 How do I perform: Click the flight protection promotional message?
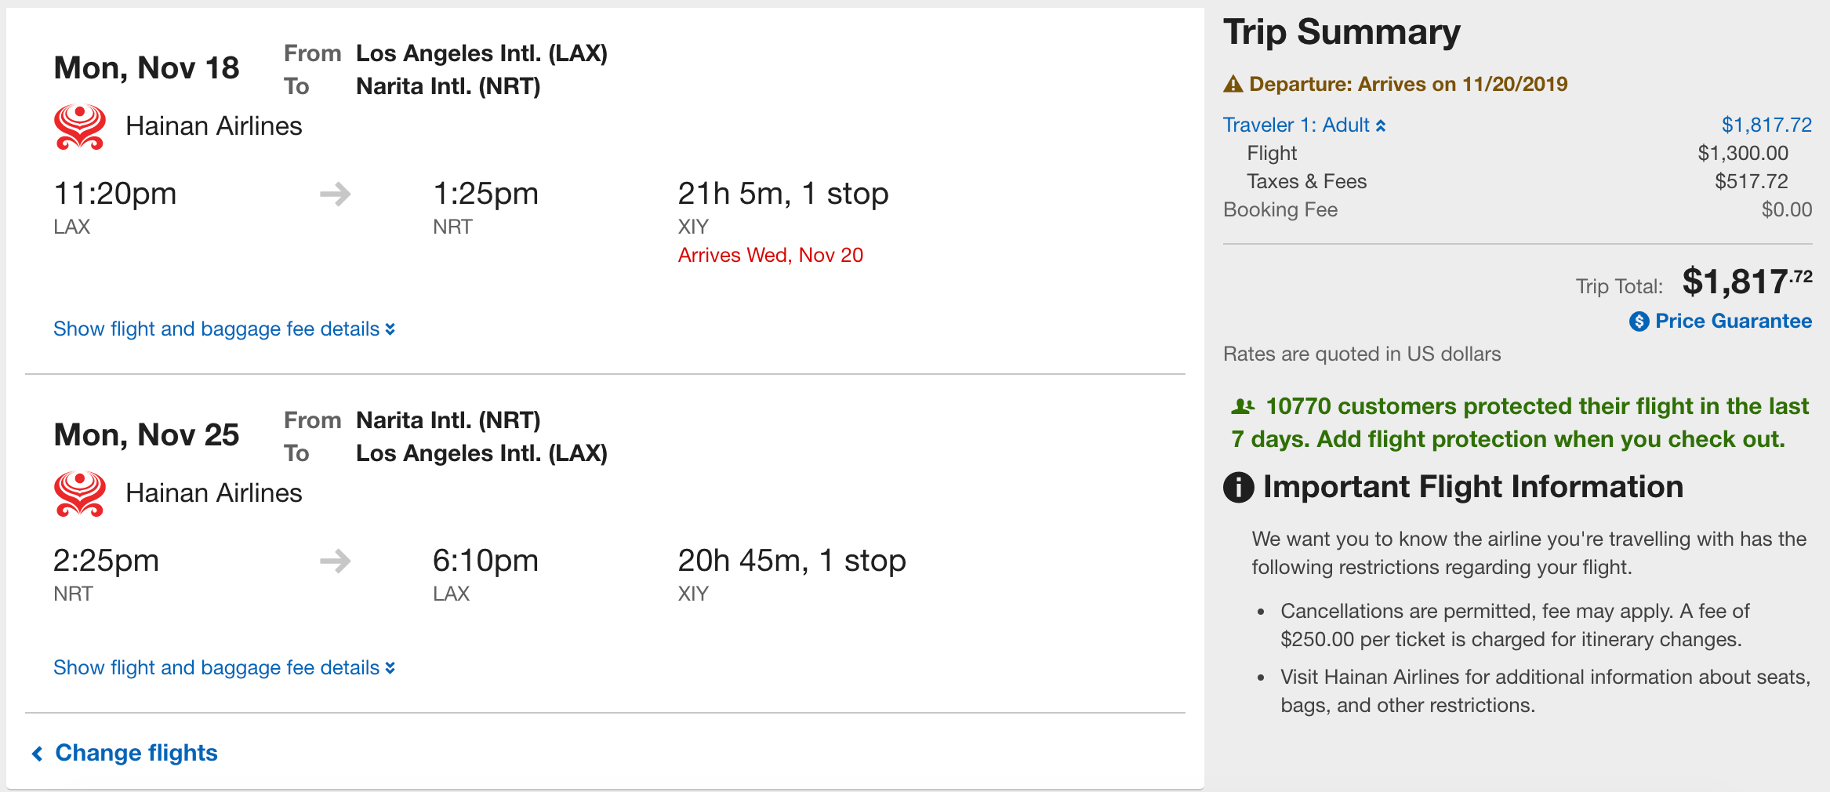click(1520, 423)
